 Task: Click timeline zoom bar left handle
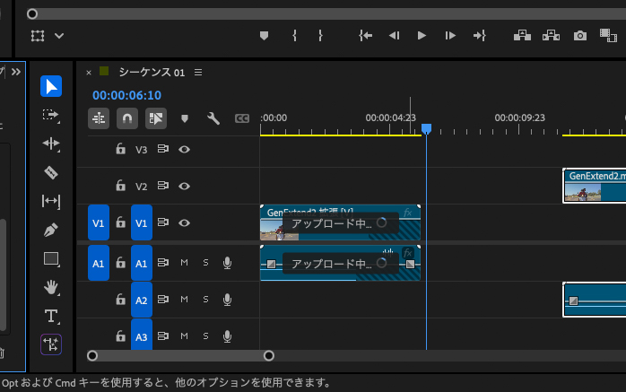92,356
